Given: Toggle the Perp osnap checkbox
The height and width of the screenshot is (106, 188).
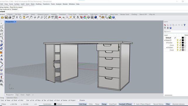Looking at the screenshot, I should pyautogui.click(x=36, y=100).
